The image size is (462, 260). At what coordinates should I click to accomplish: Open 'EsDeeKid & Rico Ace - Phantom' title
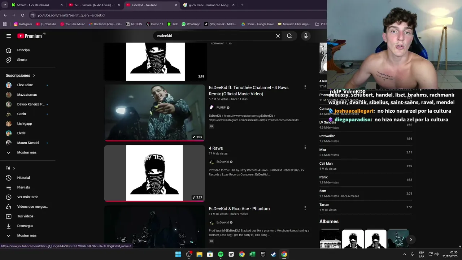(239, 209)
